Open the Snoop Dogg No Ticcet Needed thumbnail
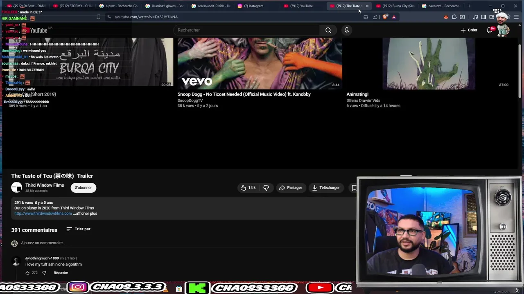 coord(260,63)
